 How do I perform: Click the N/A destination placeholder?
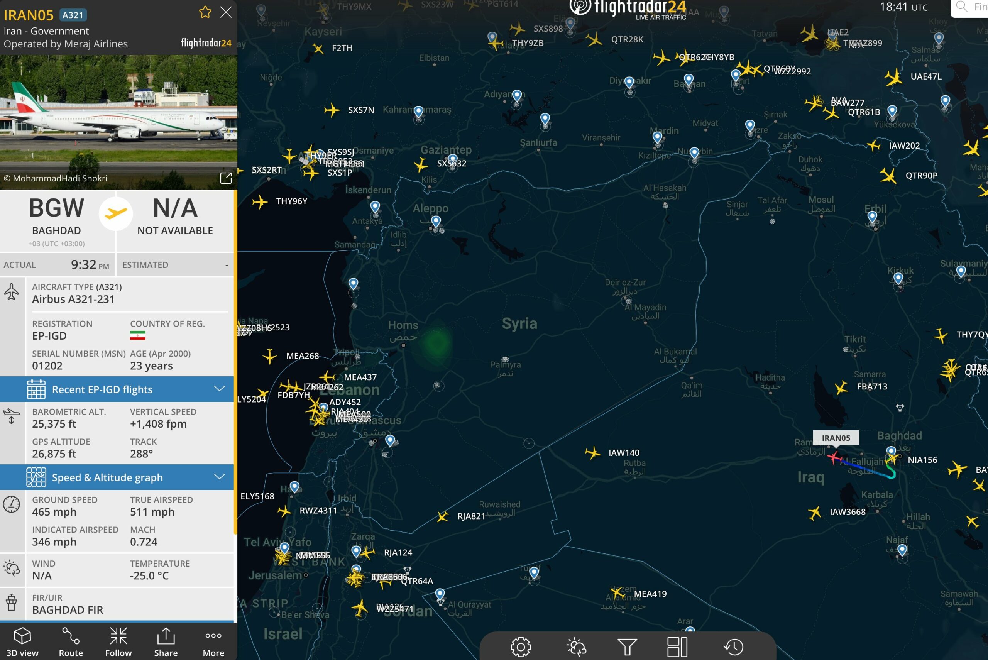pyautogui.click(x=175, y=208)
